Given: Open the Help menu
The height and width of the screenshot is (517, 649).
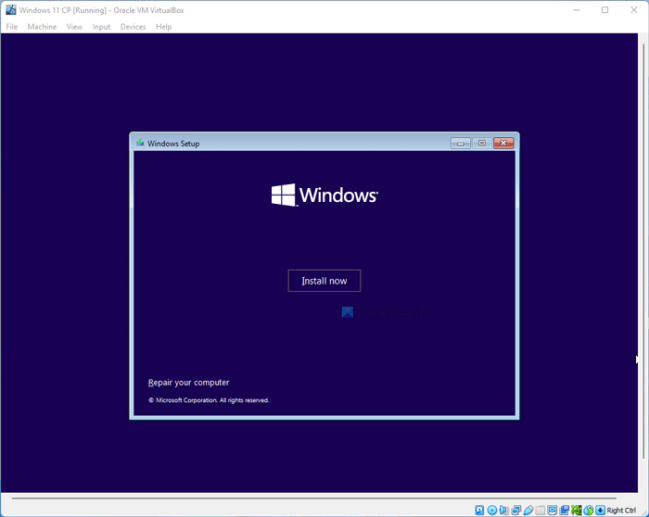Looking at the screenshot, I should coord(163,27).
